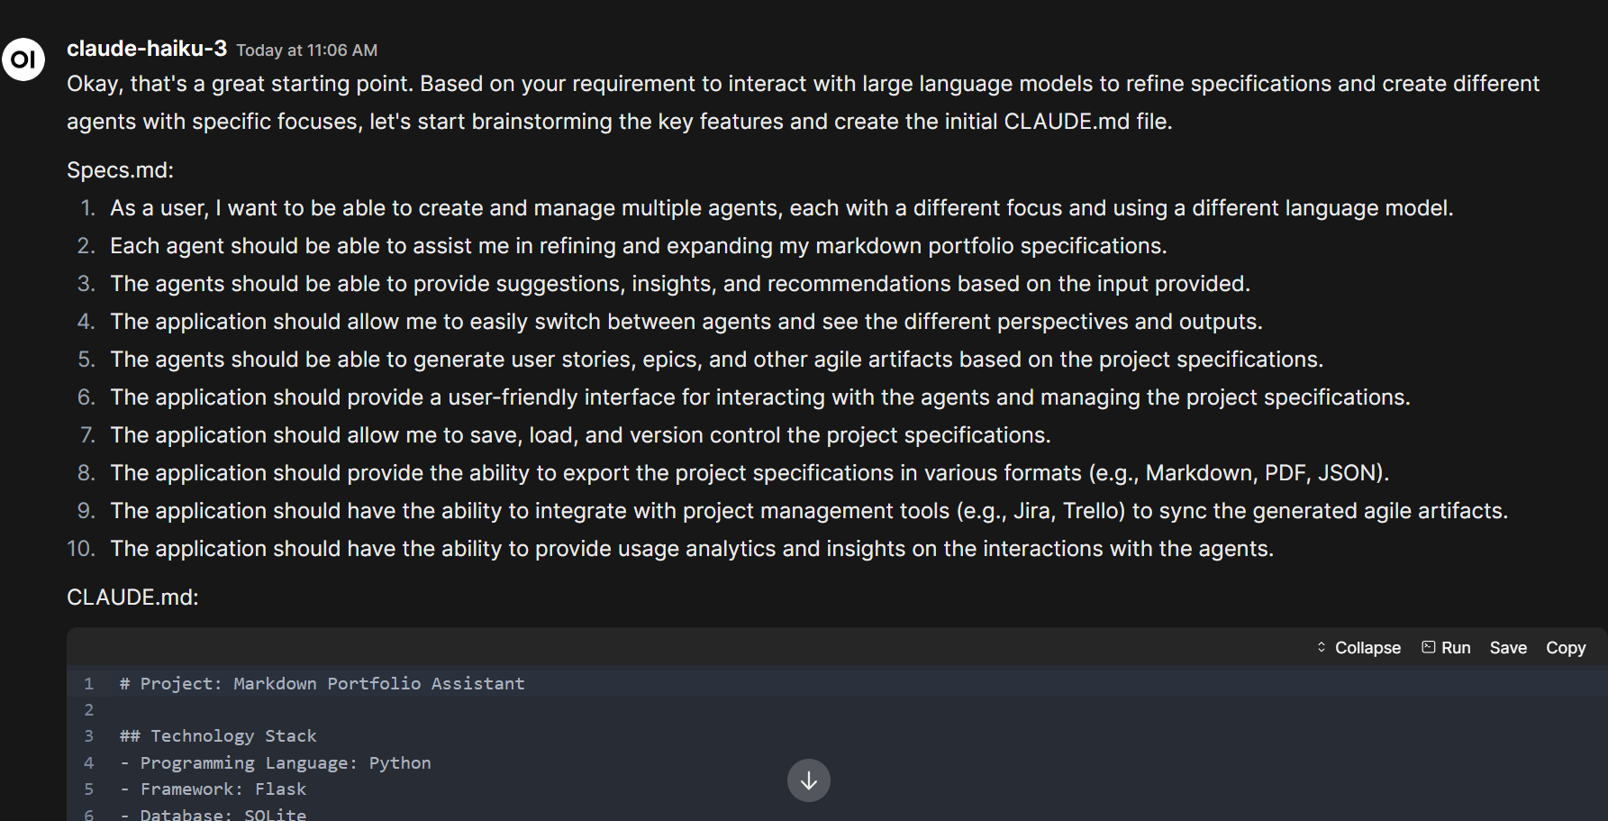
Task: Click the 'Framework: Flask' code line
Action: pyautogui.click(x=213, y=789)
